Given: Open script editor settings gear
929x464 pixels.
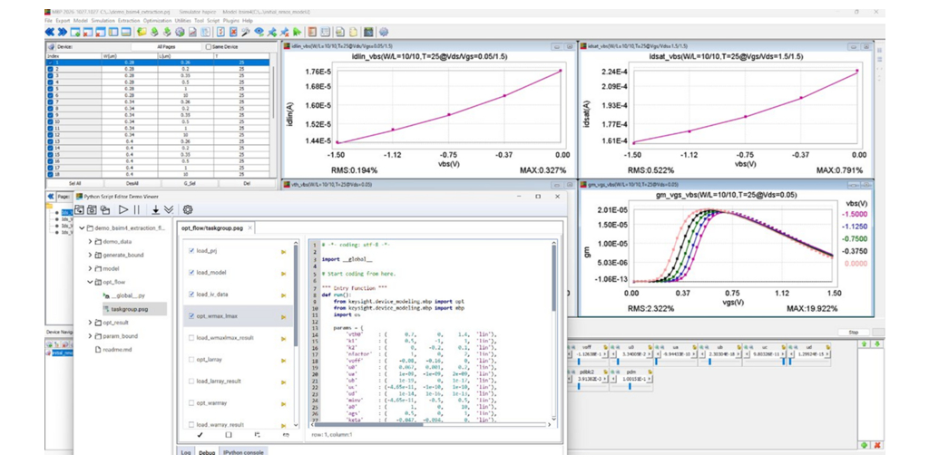Looking at the screenshot, I should pyautogui.click(x=188, y=209).
